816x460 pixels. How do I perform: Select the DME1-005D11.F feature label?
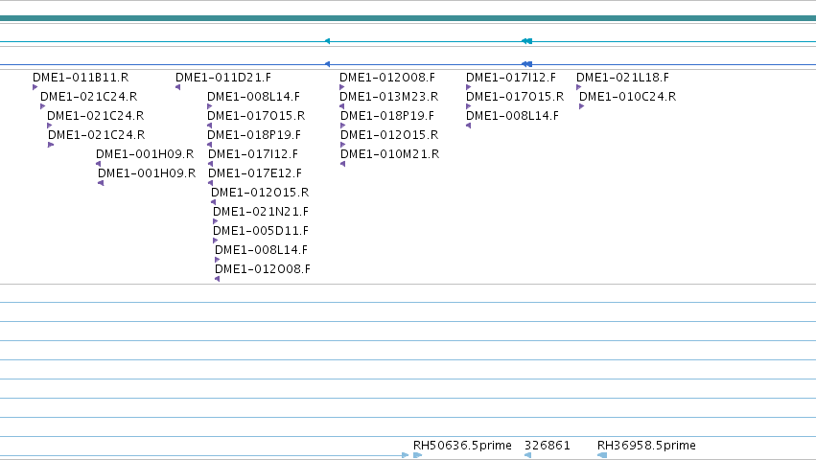point(261,231)
